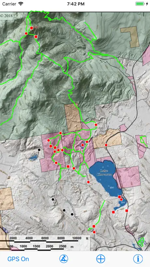The image size is (150, 267).
Task: Turn off tracking with GPS On button
Action: pyautogui.click(x=18, y=259)
